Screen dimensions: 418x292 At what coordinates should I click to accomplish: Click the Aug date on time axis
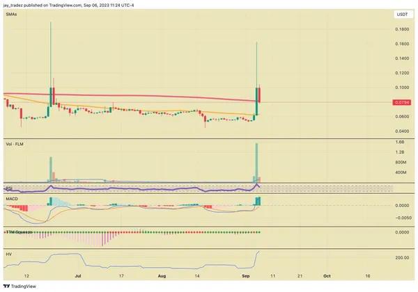tap(162, 275)
